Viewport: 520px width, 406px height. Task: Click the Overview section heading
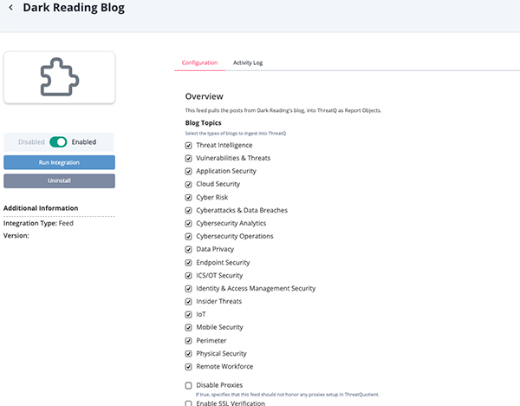tap(204, 96)
